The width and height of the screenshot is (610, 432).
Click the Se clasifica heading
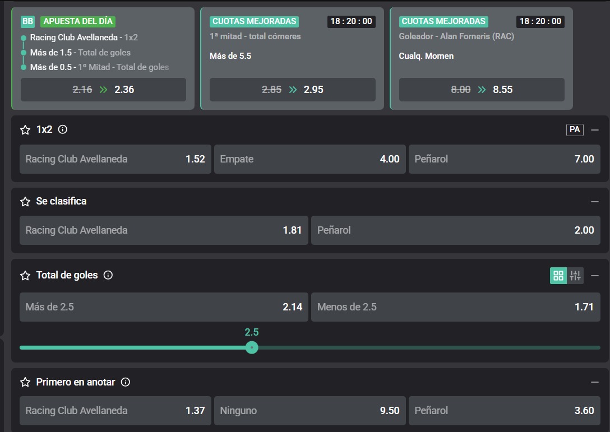[x=62, y=201]
